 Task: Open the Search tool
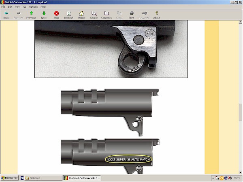click(94, 15)
